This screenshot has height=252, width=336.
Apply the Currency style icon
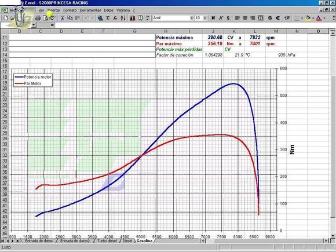point(270,18)
